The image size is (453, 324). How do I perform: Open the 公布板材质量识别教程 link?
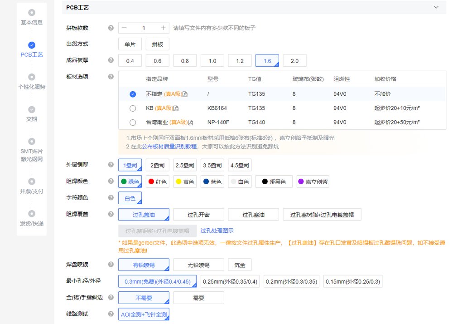coord(169,147)
